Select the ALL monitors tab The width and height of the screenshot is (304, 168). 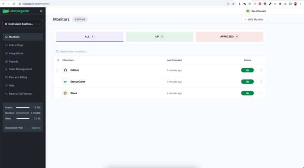click(x=89, y=36)
